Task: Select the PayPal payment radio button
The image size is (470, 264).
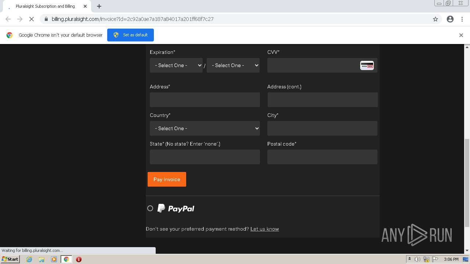Action: tap(150, 208)
